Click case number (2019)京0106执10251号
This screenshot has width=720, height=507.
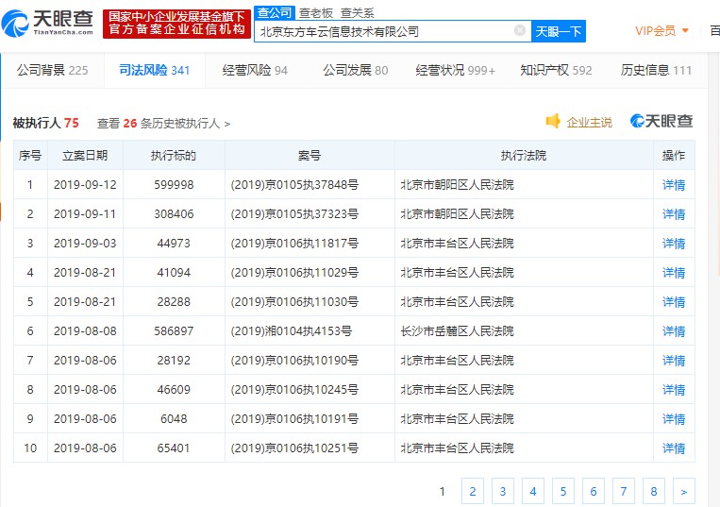tap(294, 448)
